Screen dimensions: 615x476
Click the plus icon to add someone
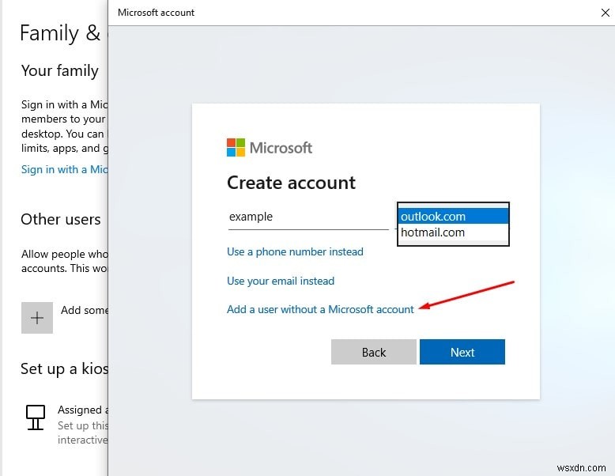tap(37, 317)
